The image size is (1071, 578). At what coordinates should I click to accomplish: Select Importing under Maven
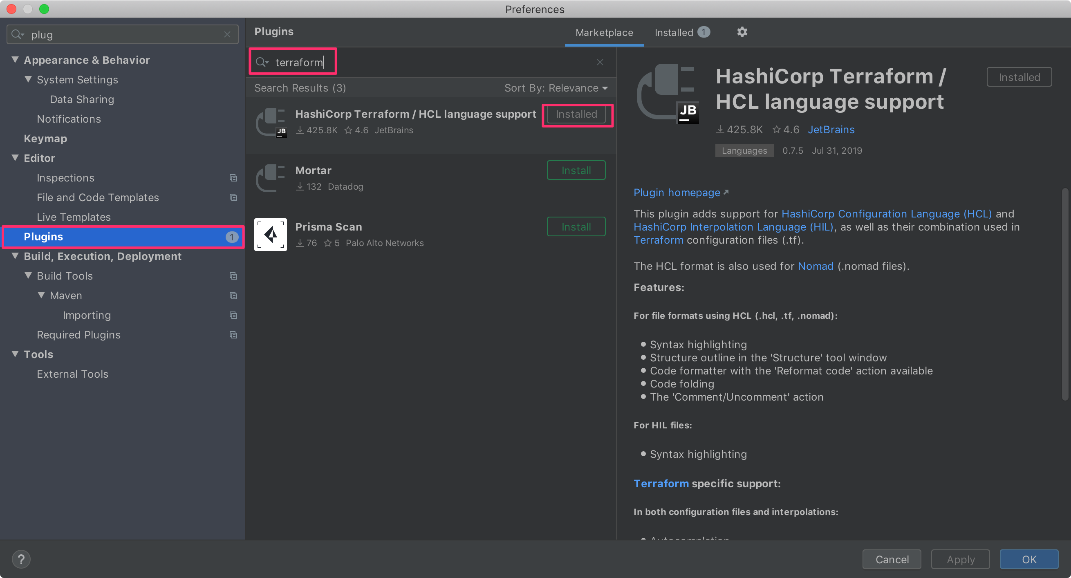[x=87, y=315]
